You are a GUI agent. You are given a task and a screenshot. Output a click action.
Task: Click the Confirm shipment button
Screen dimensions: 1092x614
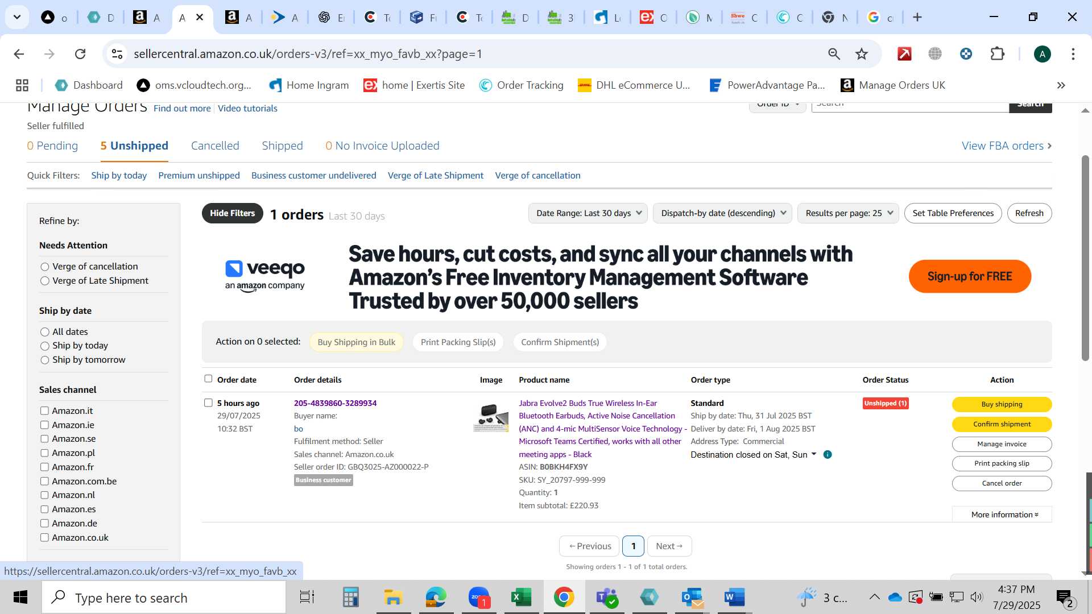[x=1002, y=424]
